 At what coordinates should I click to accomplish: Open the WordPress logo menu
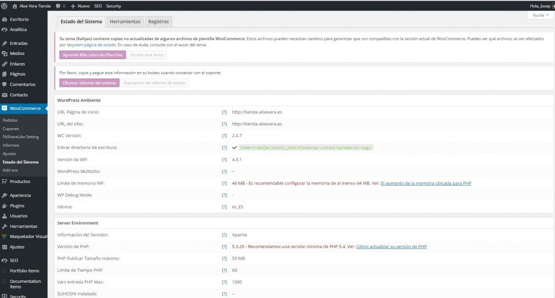click(4, 6)
